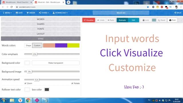183x103 pixels.
Task: Click the Lock button
Action: click(146, 20)
